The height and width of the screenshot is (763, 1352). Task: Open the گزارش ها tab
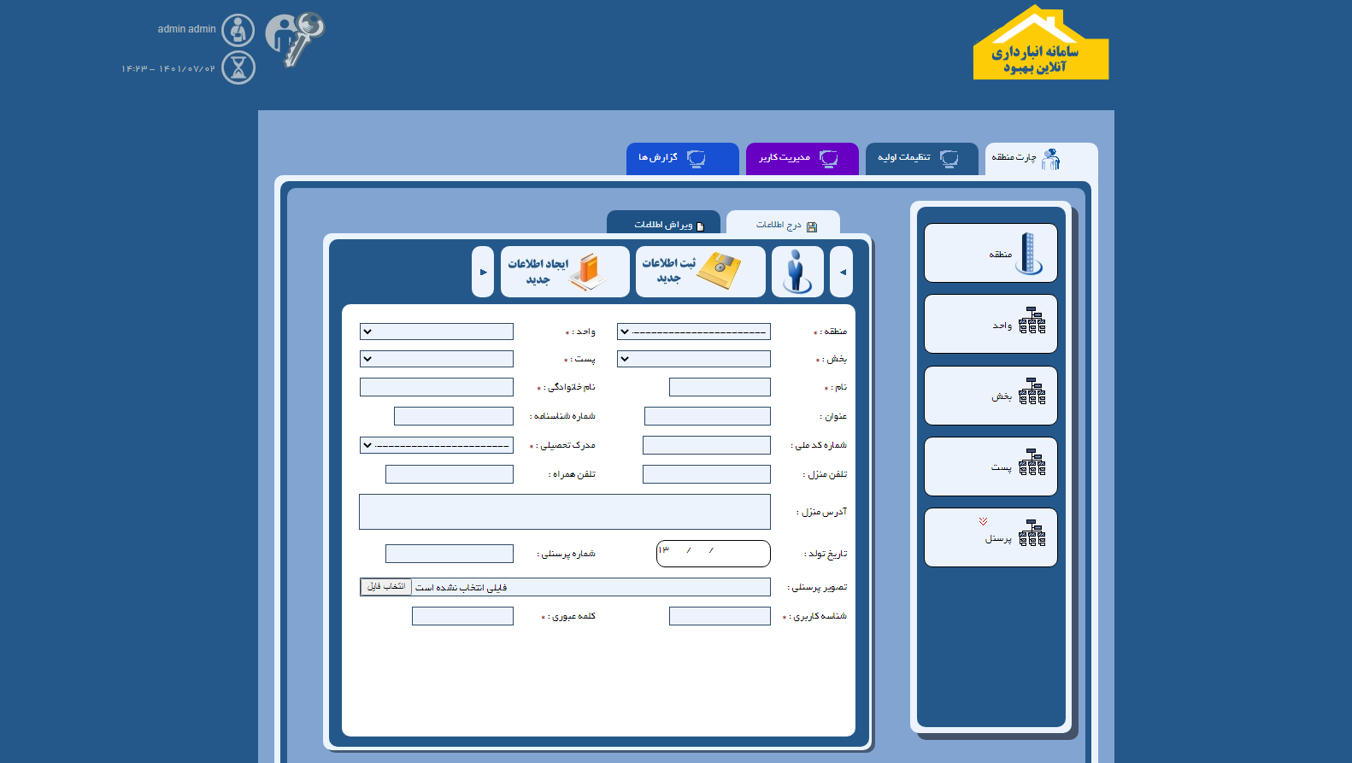pyautogui.click(x=682, y=158)
